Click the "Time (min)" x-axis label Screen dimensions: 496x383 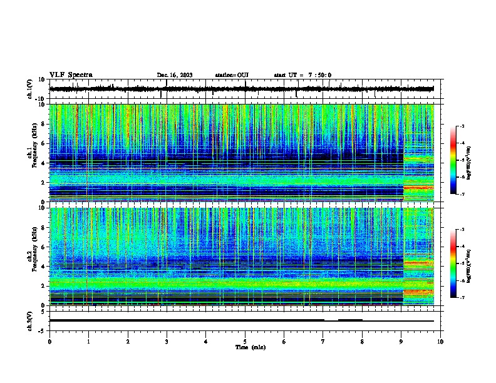251,347
